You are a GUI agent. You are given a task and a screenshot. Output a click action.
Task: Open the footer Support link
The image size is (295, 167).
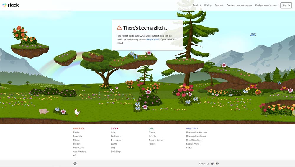coord(77,144)
